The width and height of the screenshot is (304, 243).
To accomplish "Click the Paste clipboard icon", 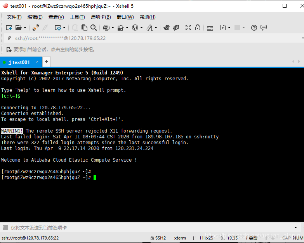I will 84,28.
